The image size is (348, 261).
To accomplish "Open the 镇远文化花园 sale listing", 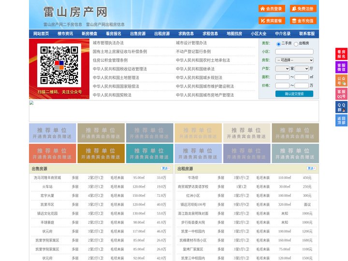I will click(47, 214).
